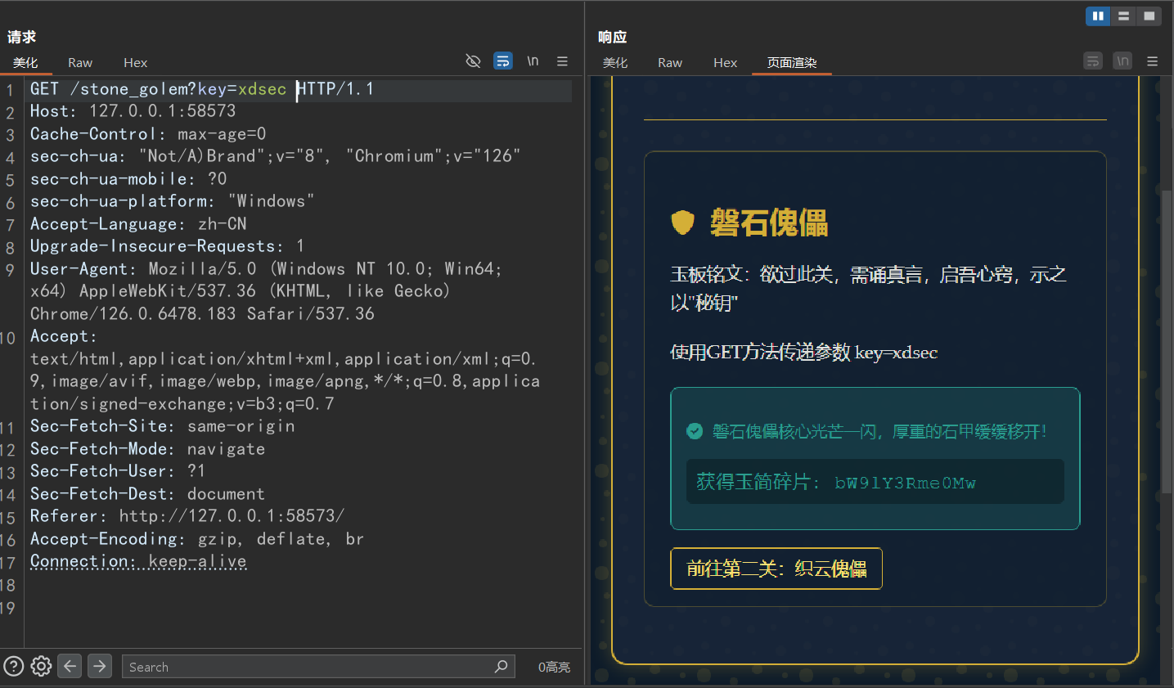Viewport: 1174px width, 688px height.
Task: Toggle \n newline display in response panel
Action: pyautogui.click(x=1122, y=61)
